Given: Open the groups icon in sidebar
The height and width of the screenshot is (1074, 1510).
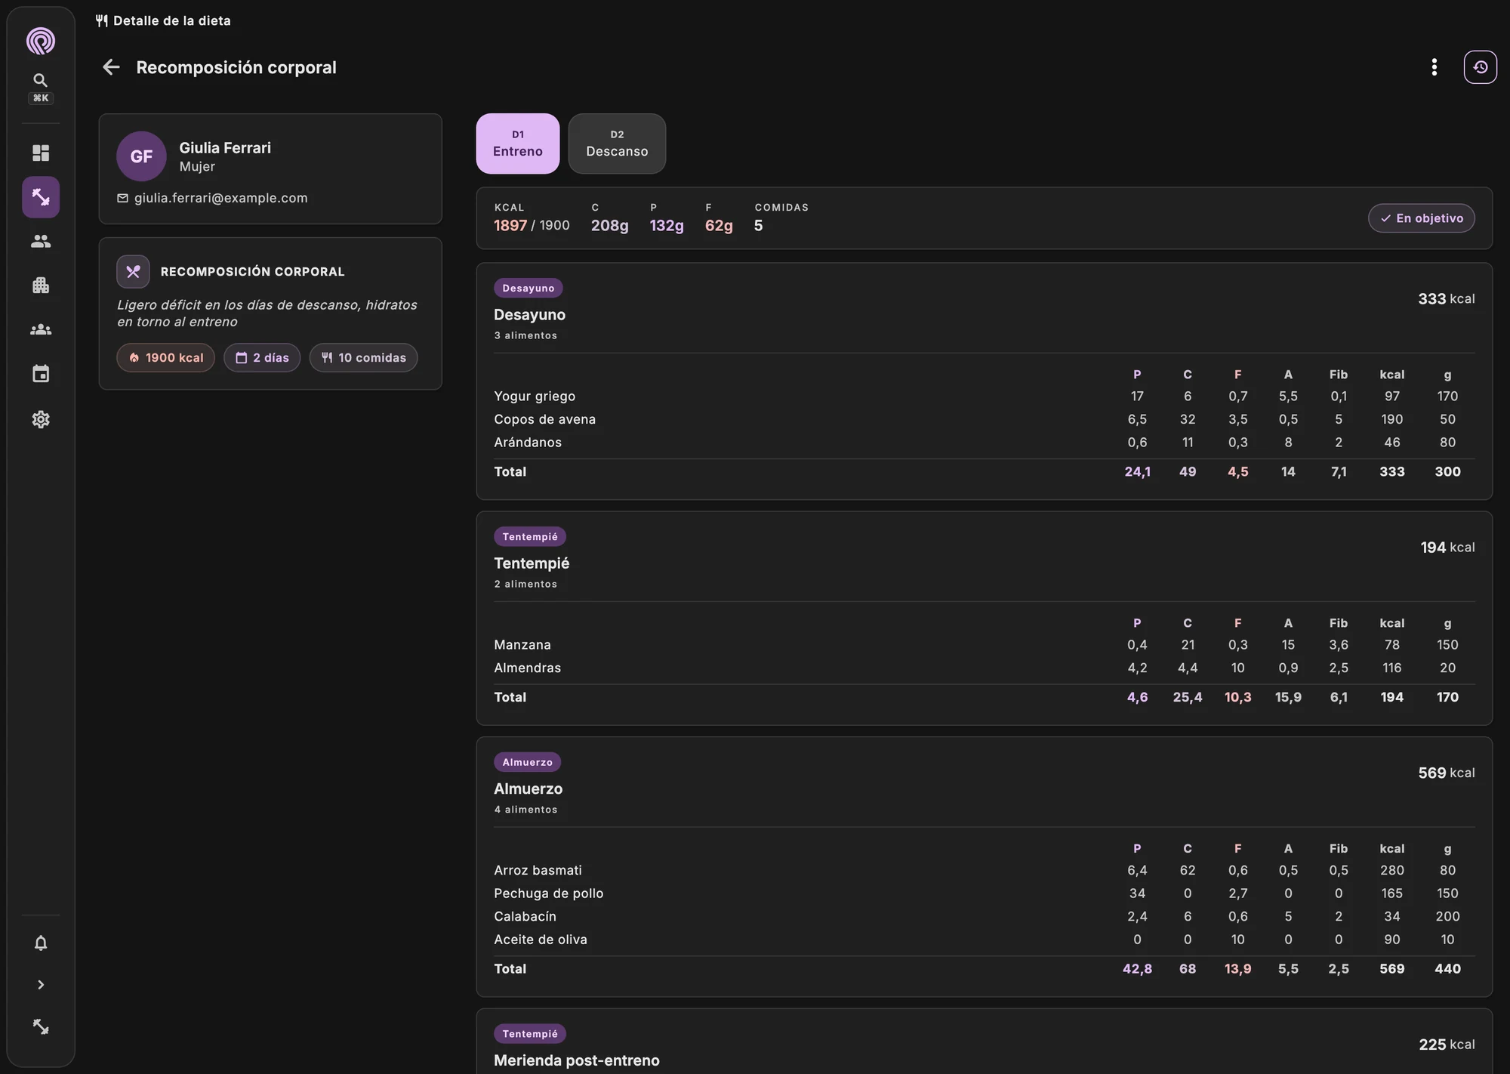Looking at the screenshot, I should click(x=41, y=330).
